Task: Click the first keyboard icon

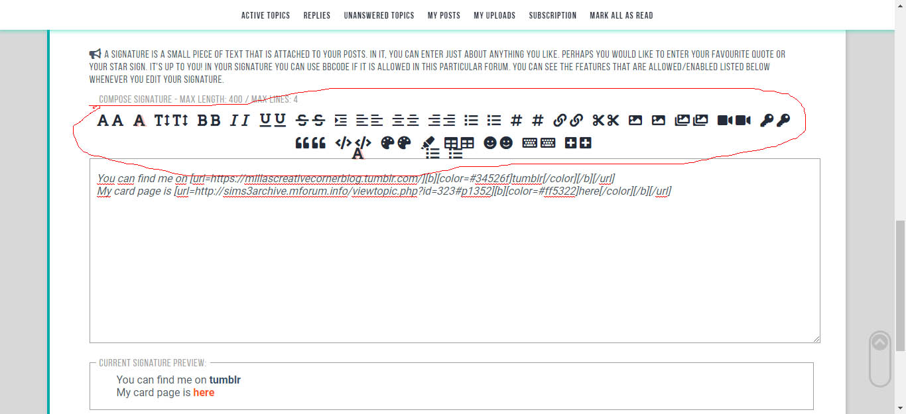Action: pos(529,142)
